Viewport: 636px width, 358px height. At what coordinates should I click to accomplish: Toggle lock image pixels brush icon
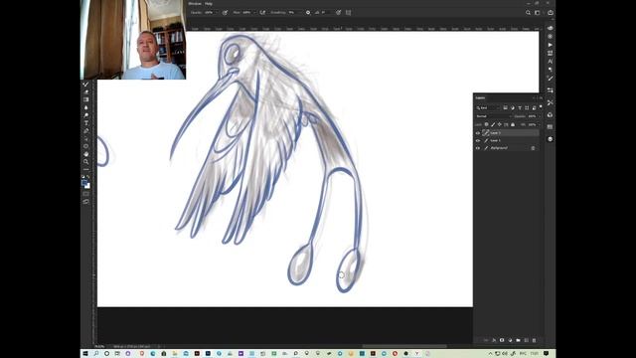tap(493, 124)
